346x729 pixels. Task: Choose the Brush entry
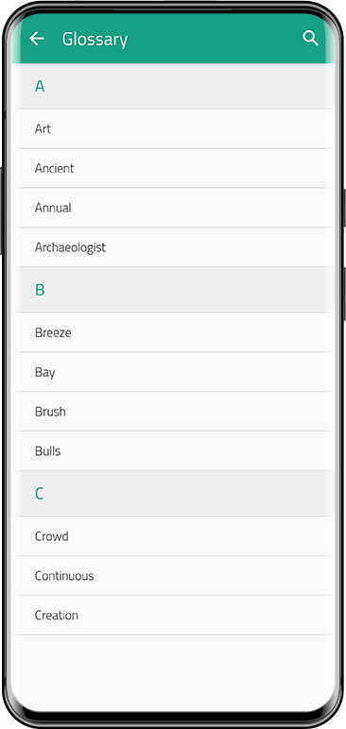pos(173,412)
